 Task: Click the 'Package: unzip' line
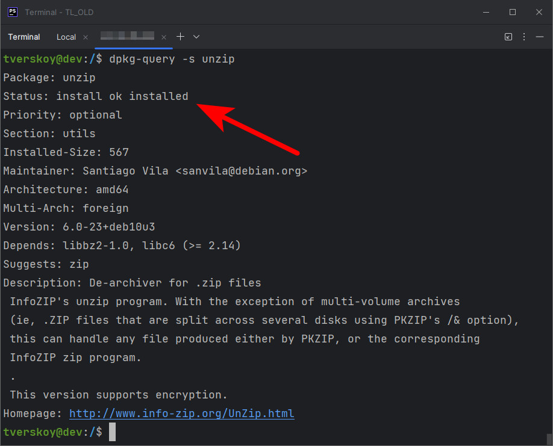point(49,78)
